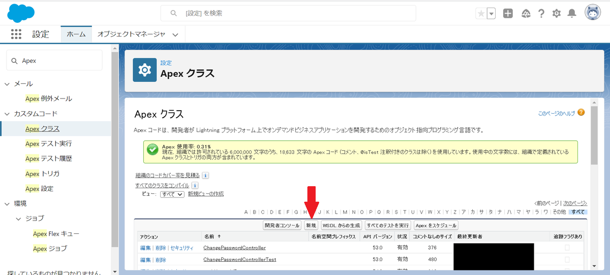Click the 新規ビューの作成 link
Screen dimensions: 610x275
coord(206,194)
